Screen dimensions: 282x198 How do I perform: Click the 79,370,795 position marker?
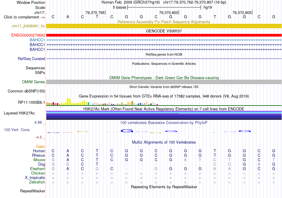point(95,12)
